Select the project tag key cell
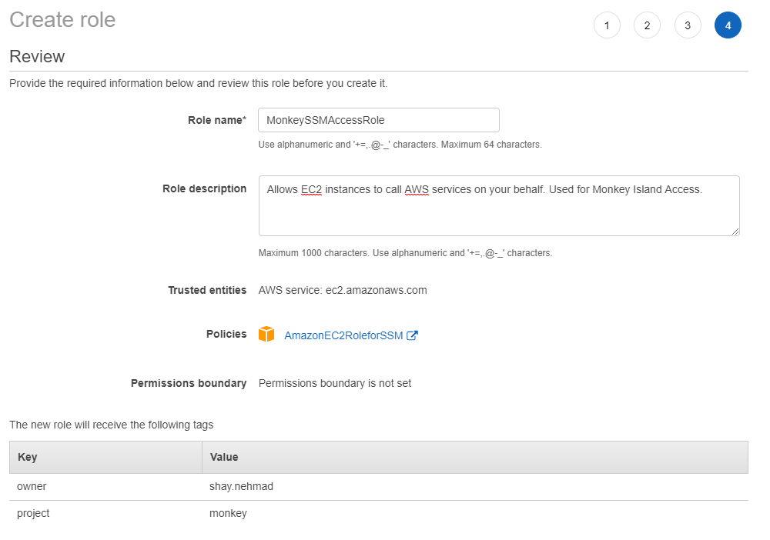Image resolution: width=770 pixels, height=540 pixels. 33,513
